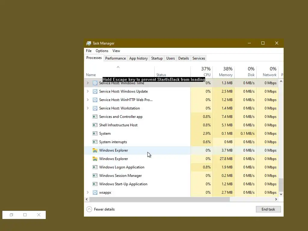Image resolution: width=308 pixels, height=231 pixels.
Task: Click the vertical scrollbar thumb
Action: pos(281,185)
